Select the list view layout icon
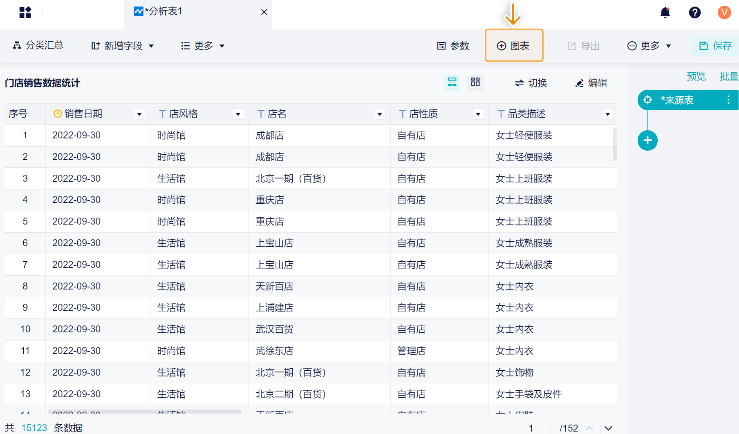739x434 pixels. (452, 82)
